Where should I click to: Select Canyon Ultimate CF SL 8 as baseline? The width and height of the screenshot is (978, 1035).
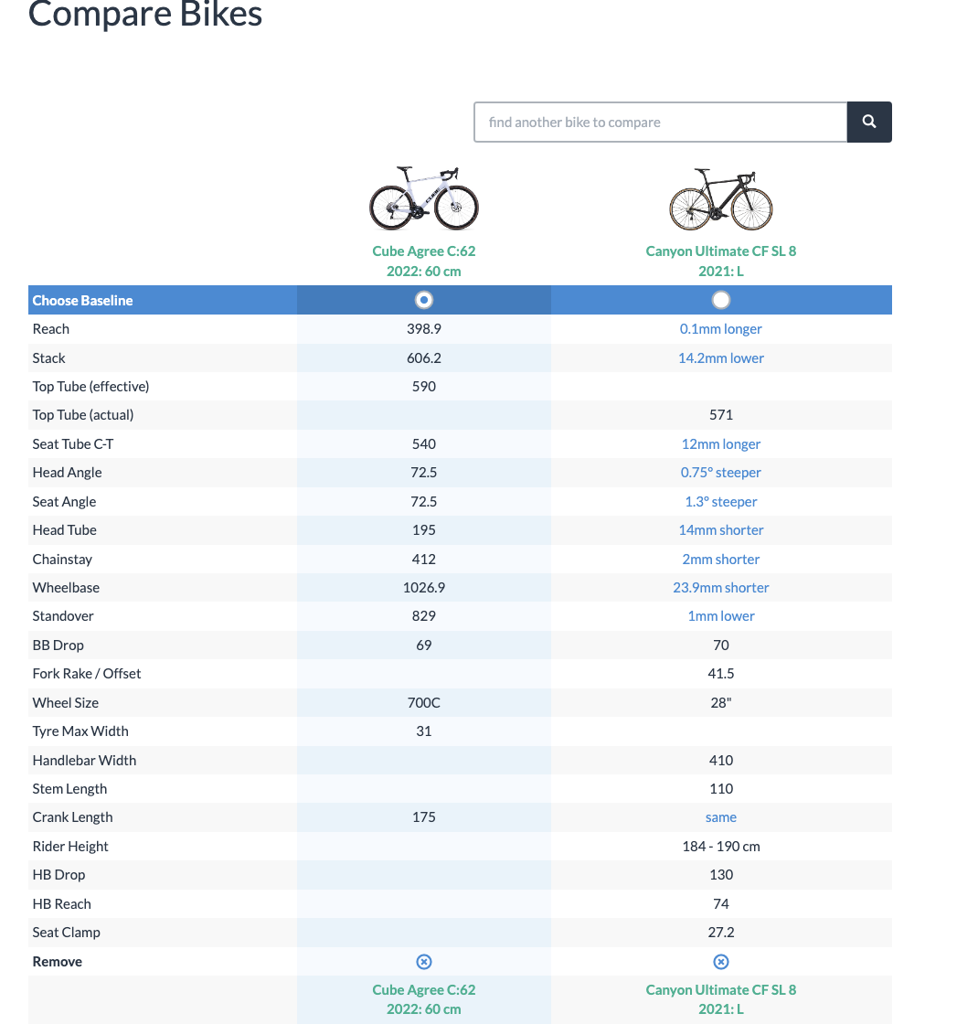pos(720,300)
